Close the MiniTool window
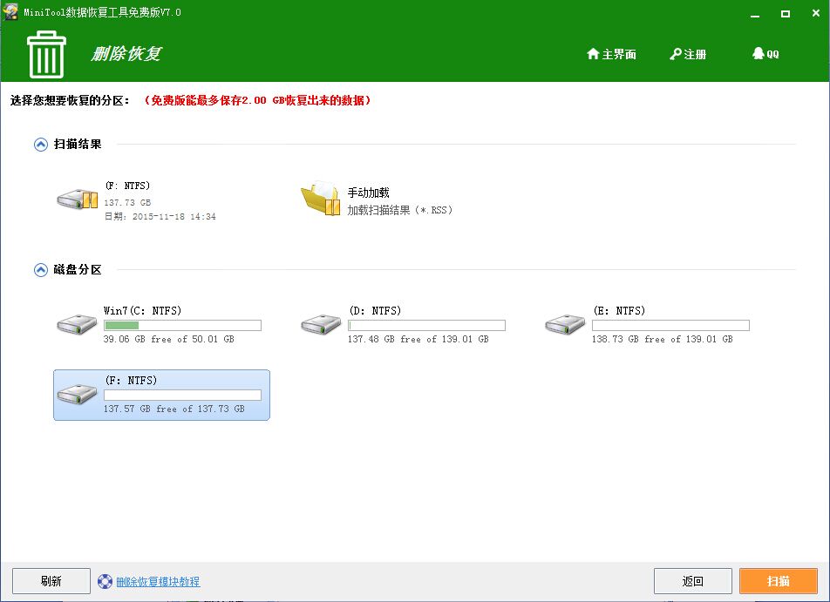 point(816,13)
